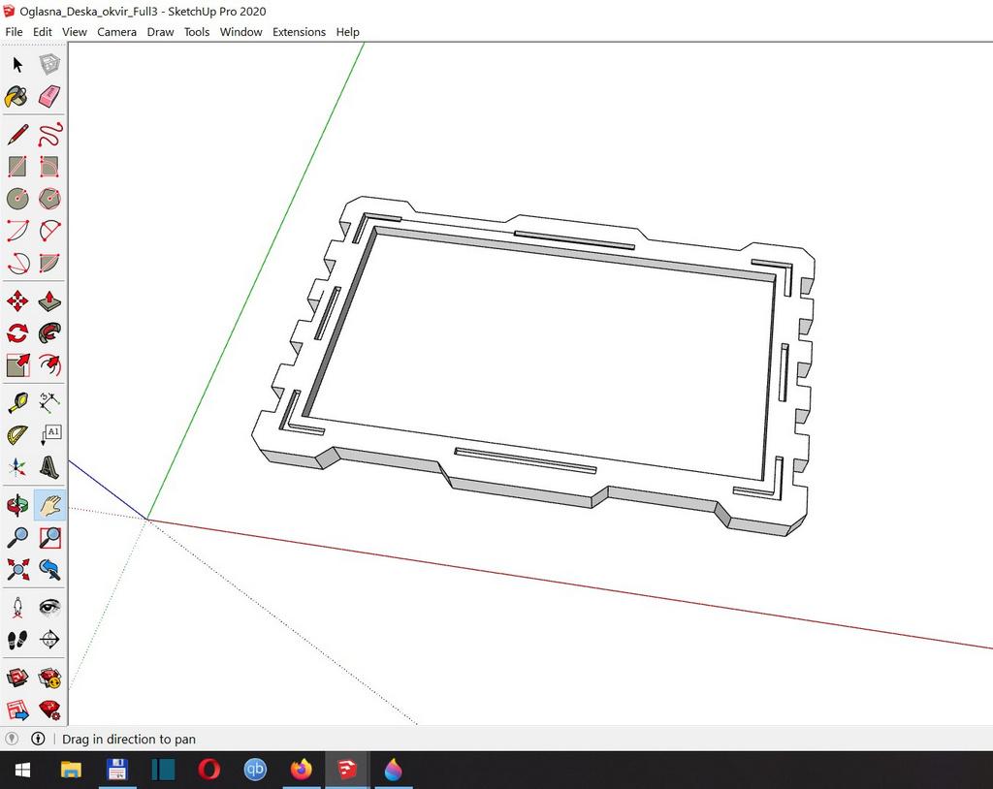Choose the Walk footprints tool
Viewport: 993px width, 789px height.
pyautogui.click(x=17, y=640)
